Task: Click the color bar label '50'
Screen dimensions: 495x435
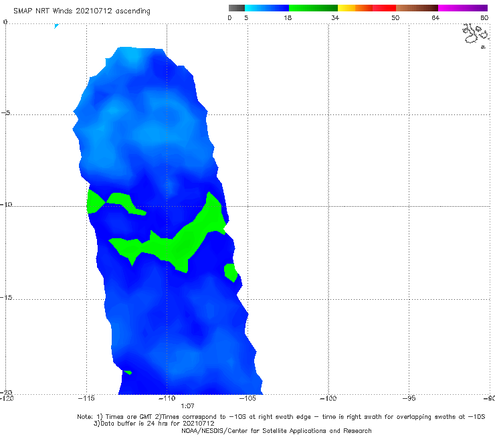Action: click(x=395, y=17)
